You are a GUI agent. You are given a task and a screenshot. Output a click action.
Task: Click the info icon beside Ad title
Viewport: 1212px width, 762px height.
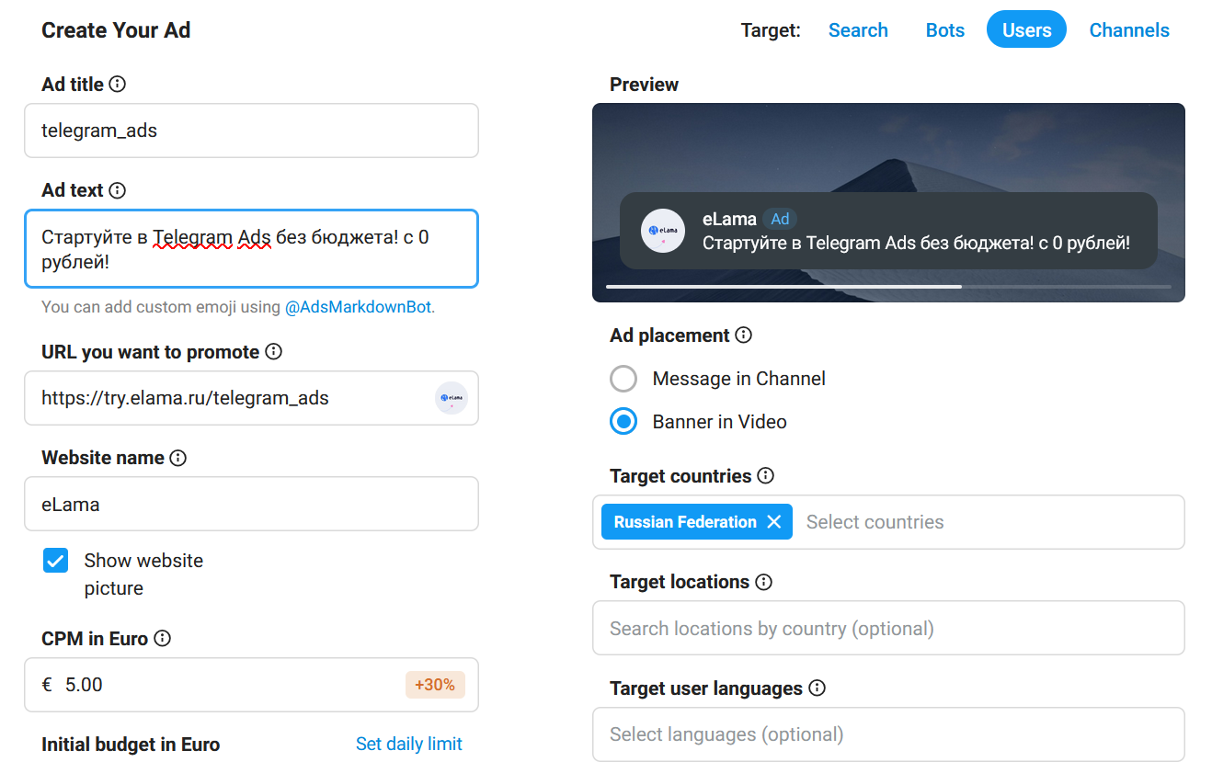117,85
